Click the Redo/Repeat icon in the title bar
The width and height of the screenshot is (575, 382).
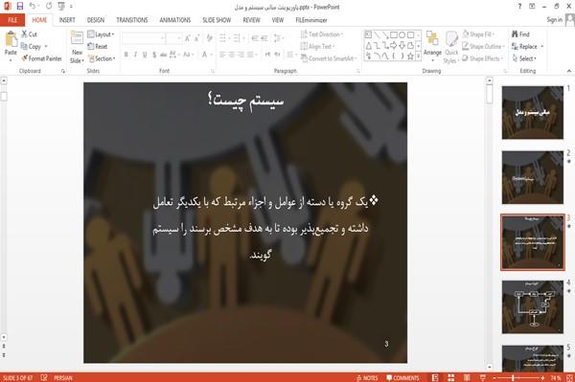point(49,7)
